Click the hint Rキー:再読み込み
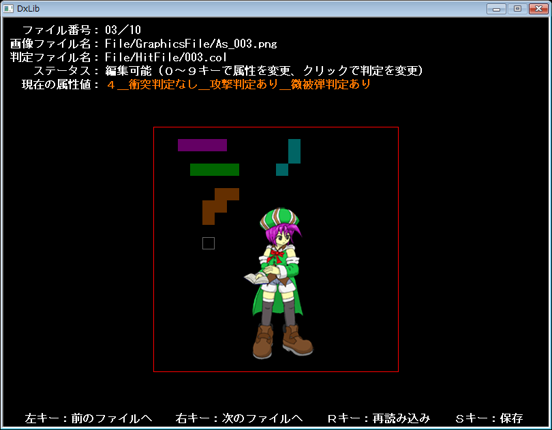552x430 pixels. click(x=379, y=418)
